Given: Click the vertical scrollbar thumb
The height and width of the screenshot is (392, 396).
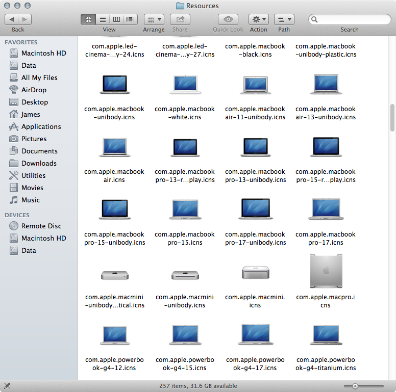Looking at the screenshot, I should click(x=392, y=118).
